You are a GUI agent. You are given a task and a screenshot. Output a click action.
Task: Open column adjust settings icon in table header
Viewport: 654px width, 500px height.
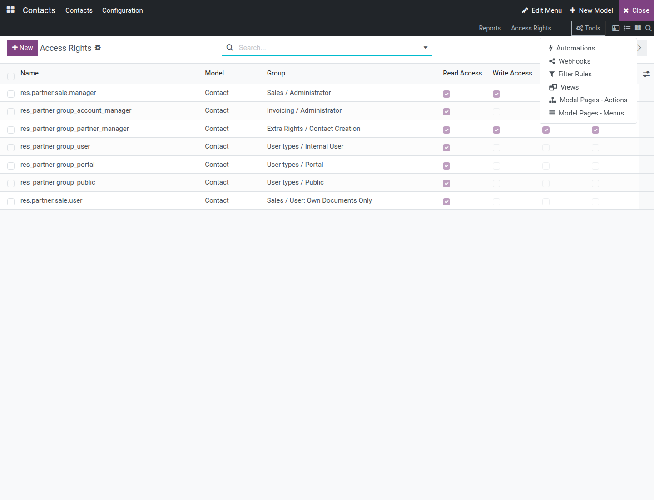[x=646, y=74]
